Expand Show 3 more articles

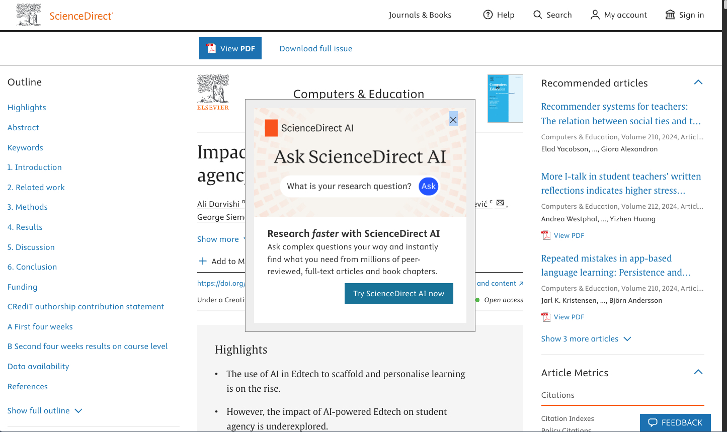(x=586, y=338)
